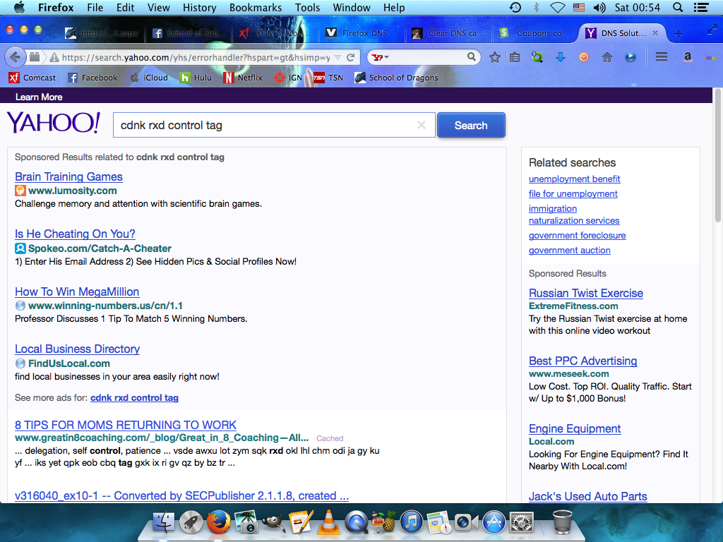
Task: Clear the Yahoo search box with the X
Action: click(x=421, y=125)
